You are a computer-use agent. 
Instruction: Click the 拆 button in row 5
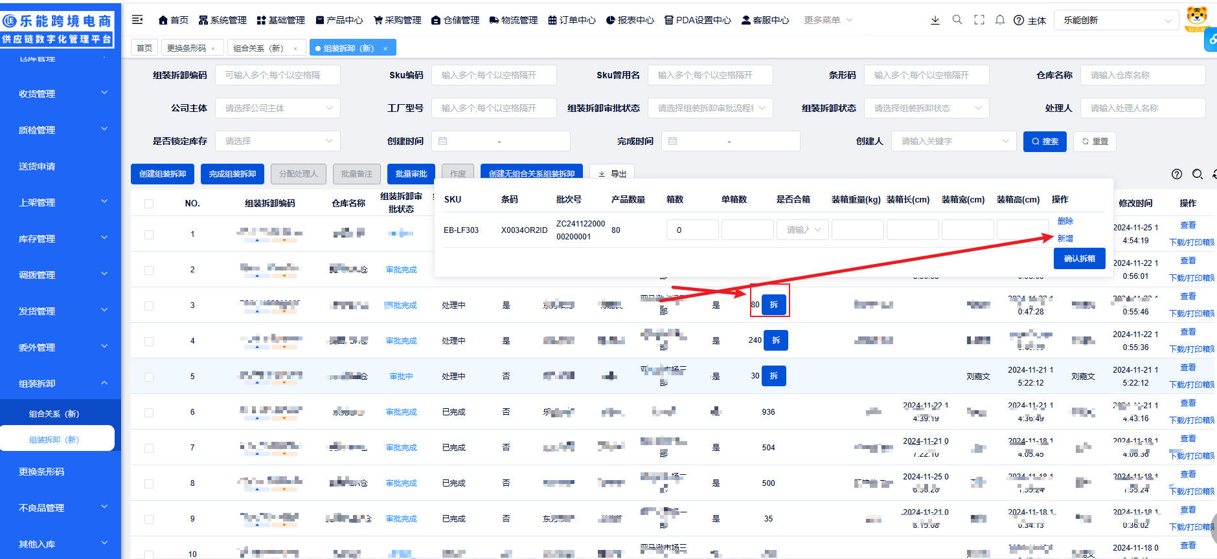click(x=774, y=376)
